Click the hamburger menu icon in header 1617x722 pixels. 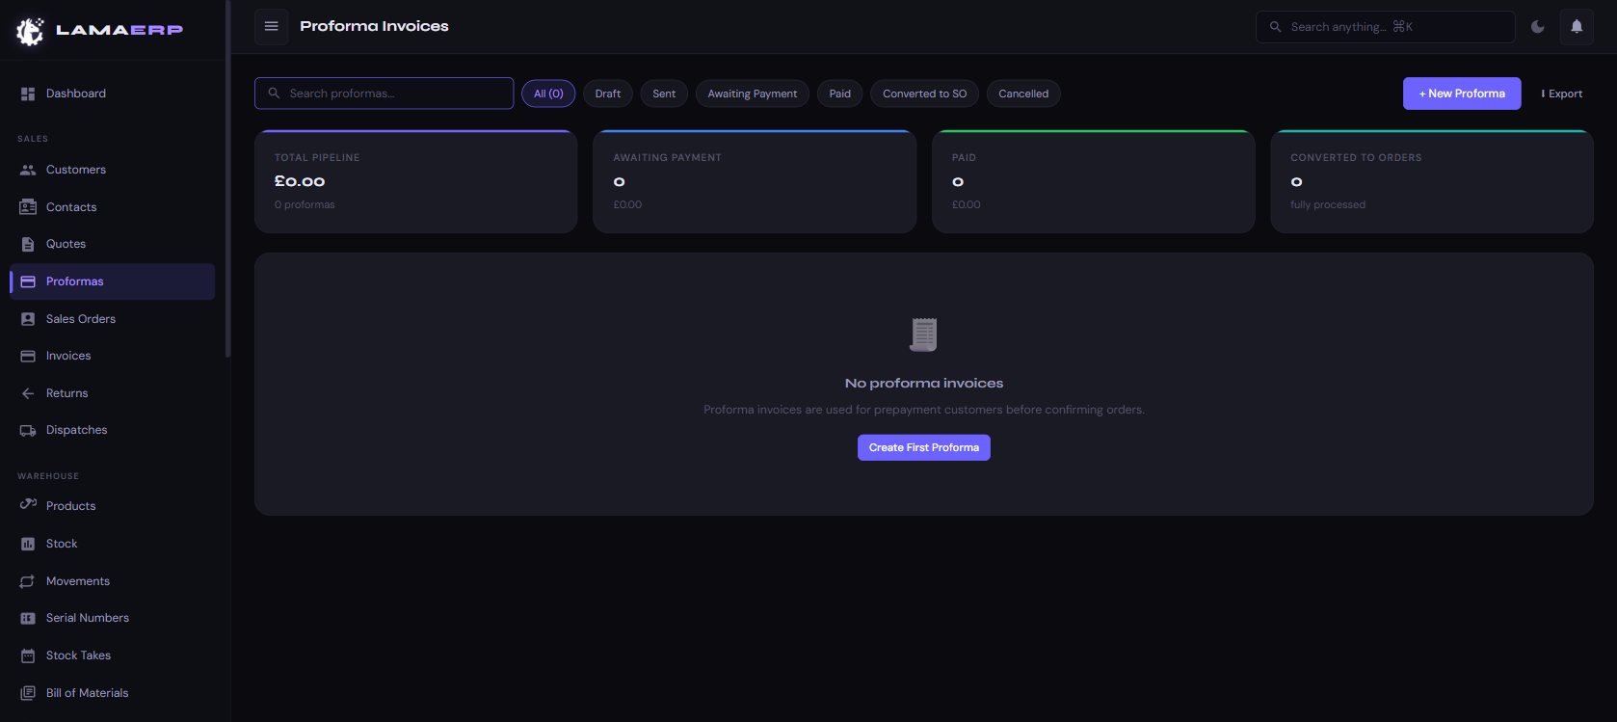[272, 26]
